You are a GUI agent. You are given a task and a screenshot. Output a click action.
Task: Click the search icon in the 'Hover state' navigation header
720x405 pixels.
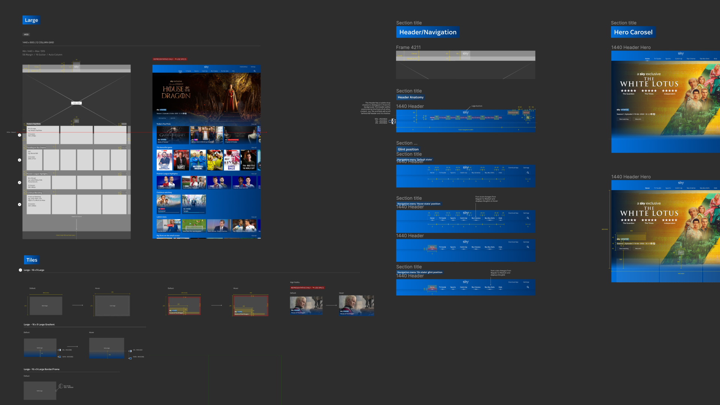(x=528, y=218)
